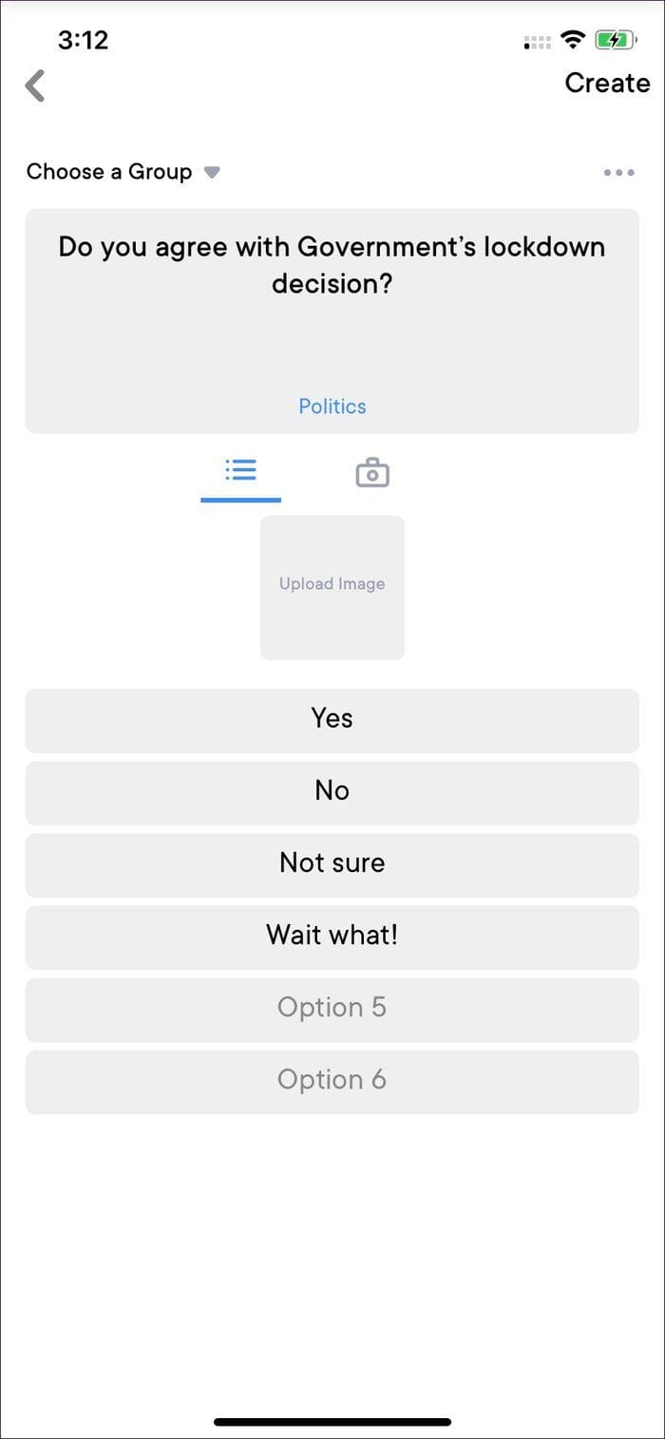665x1439 pixels.
Task: Expand the Choose a Group dropdown arrow
Action: point(212,173)
